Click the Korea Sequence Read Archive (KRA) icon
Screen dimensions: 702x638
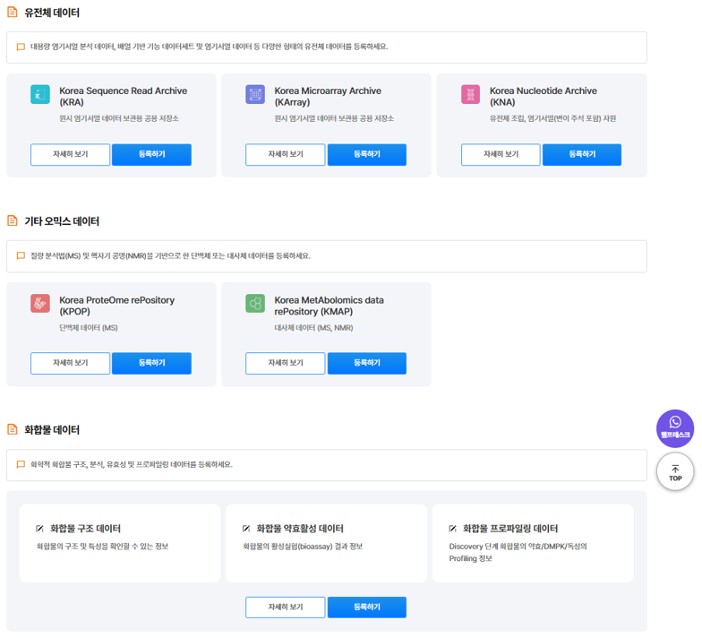40,95
